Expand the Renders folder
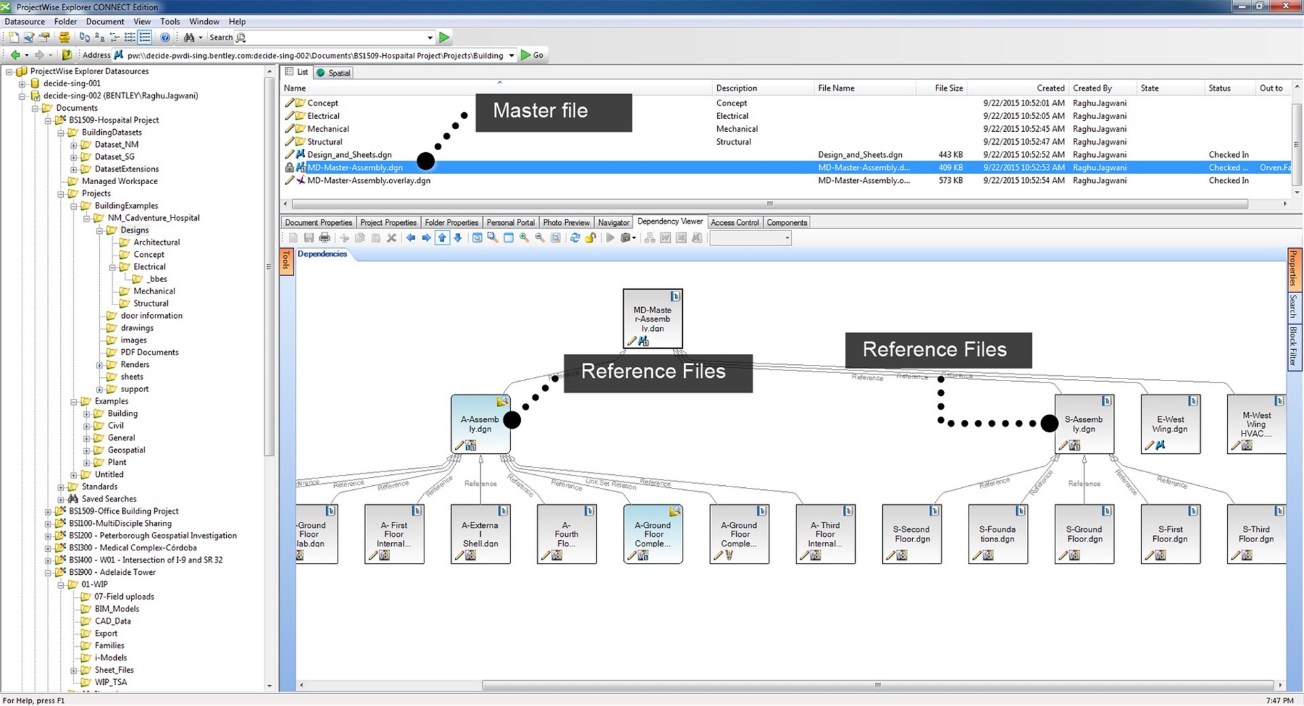 (99, 365)
